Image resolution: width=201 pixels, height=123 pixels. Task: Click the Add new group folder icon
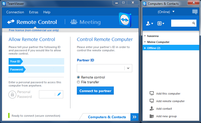[x=152, y=116]
